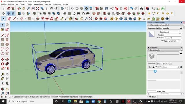185x104 pixels.
Task: Select the Axes tool in left toolbar
Action: (3, 83)
